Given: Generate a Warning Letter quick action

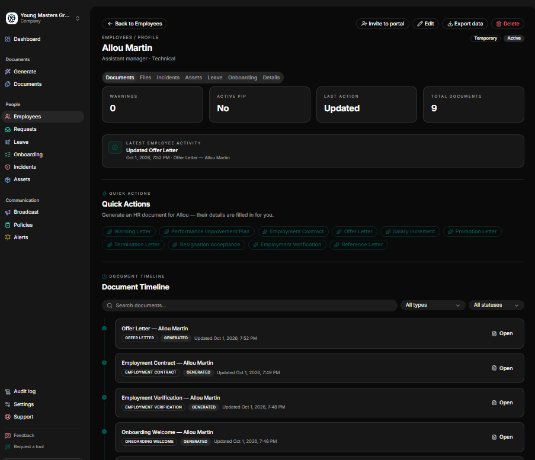Looking at the screenshot, I should (x=129, y=231).
